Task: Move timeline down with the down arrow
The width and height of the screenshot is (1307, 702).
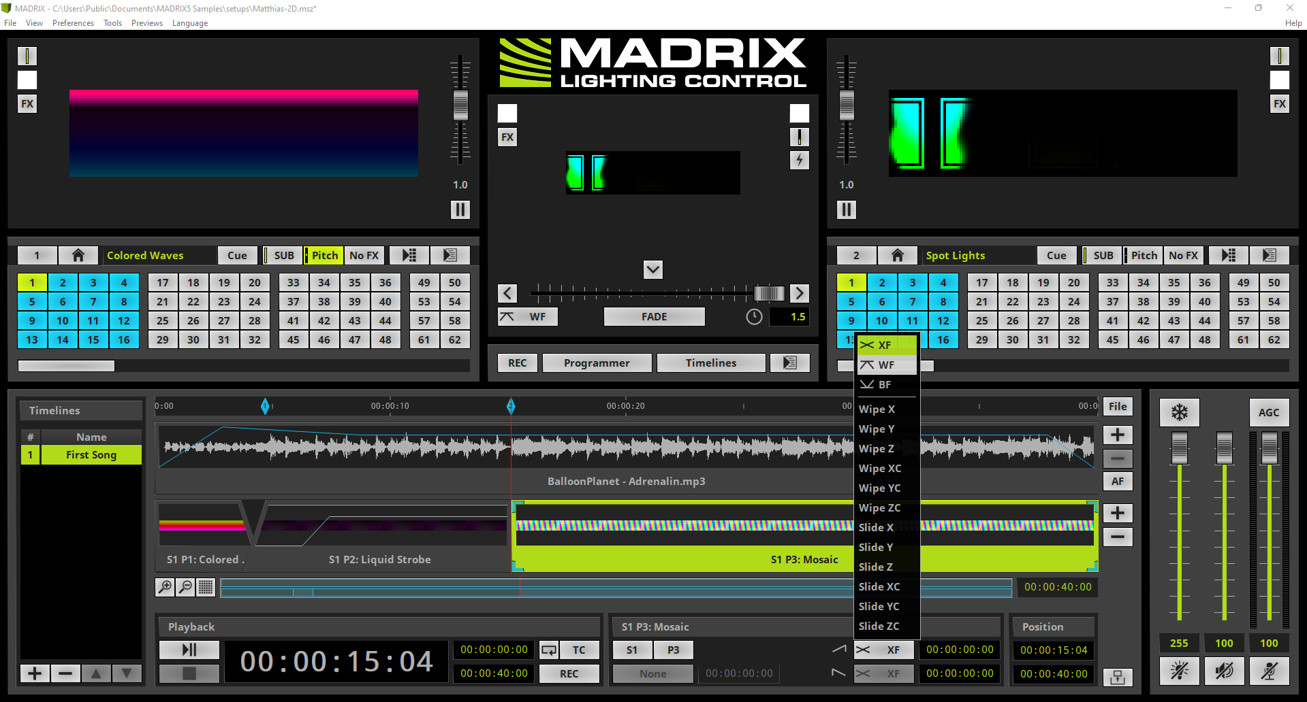Action: [127, 673]
